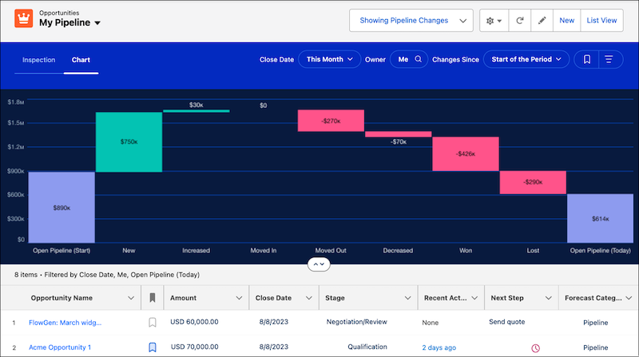Screen dimensions: 639x357
Task: Click the pencil edit icon
Action: tap(542, 21)
